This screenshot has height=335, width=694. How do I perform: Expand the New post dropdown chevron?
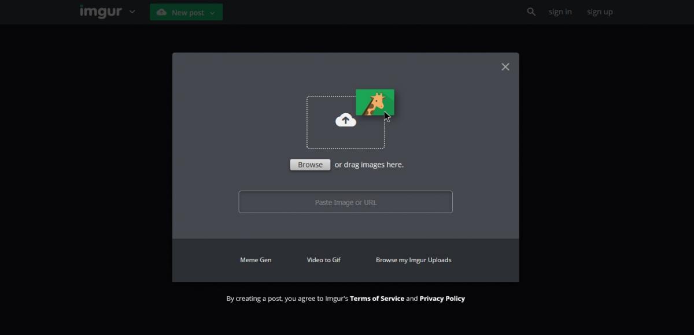click(212, 13)
